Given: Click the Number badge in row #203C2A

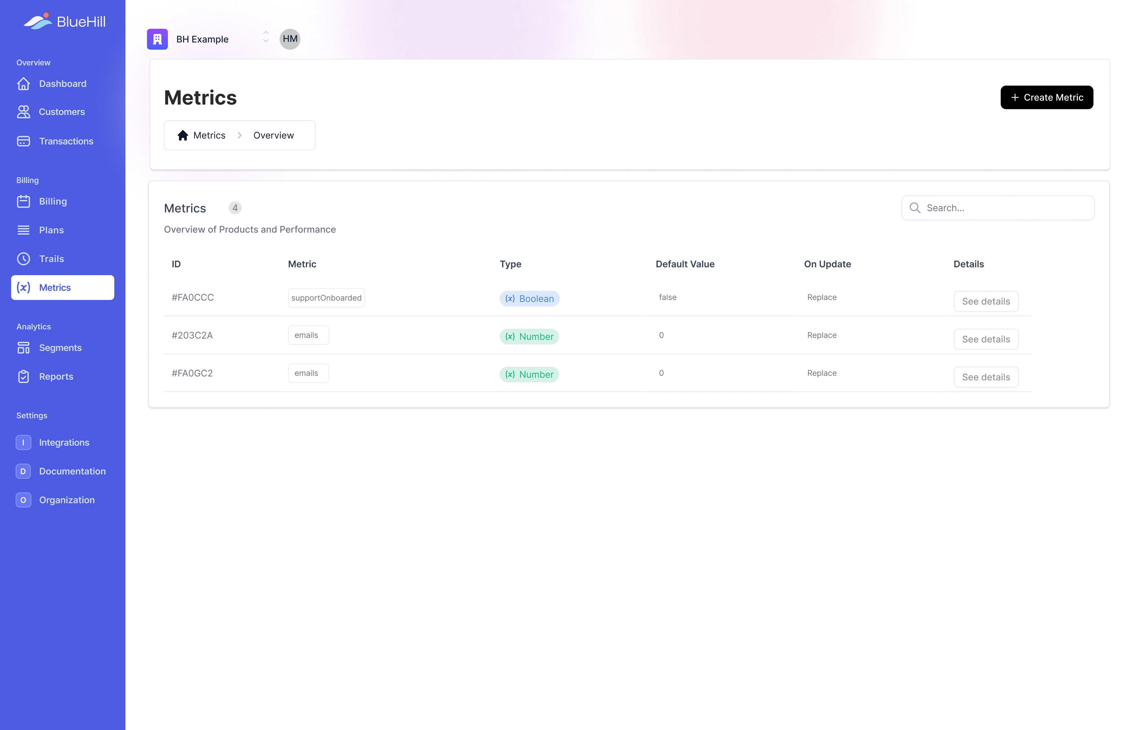Looking at the screenshot, I should pyautogui.click(x=529, y=337).
